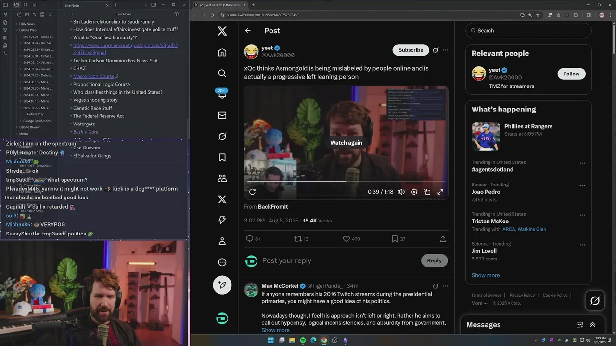Open the lightning bolt icon in X sidebar

222,220
